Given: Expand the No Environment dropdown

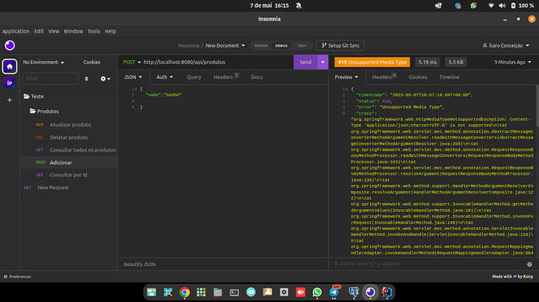Looking at the screenshot, I should point(43,62).
